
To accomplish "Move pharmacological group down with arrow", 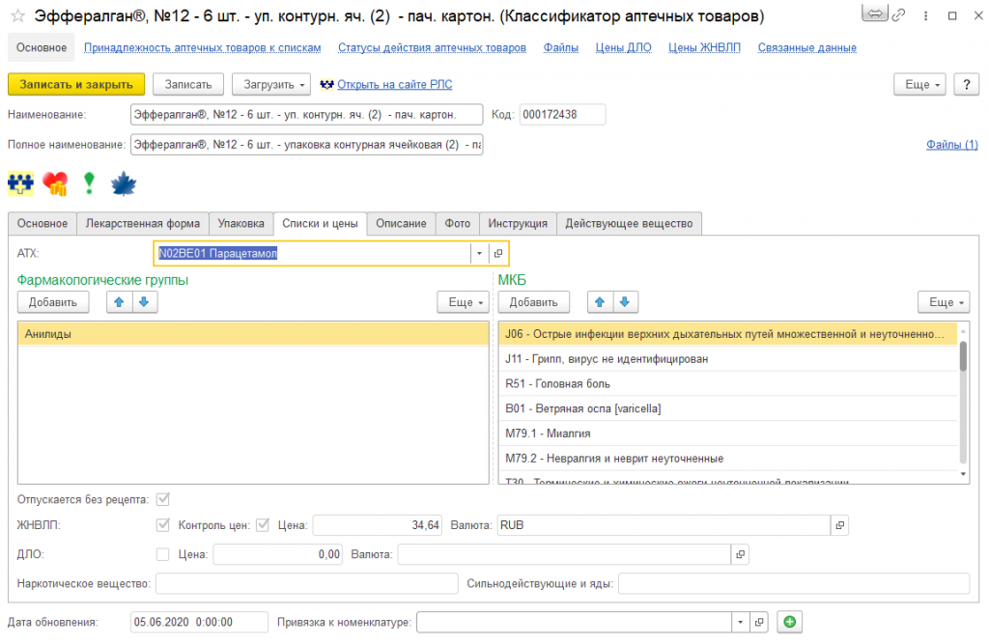I will point(144,302).
